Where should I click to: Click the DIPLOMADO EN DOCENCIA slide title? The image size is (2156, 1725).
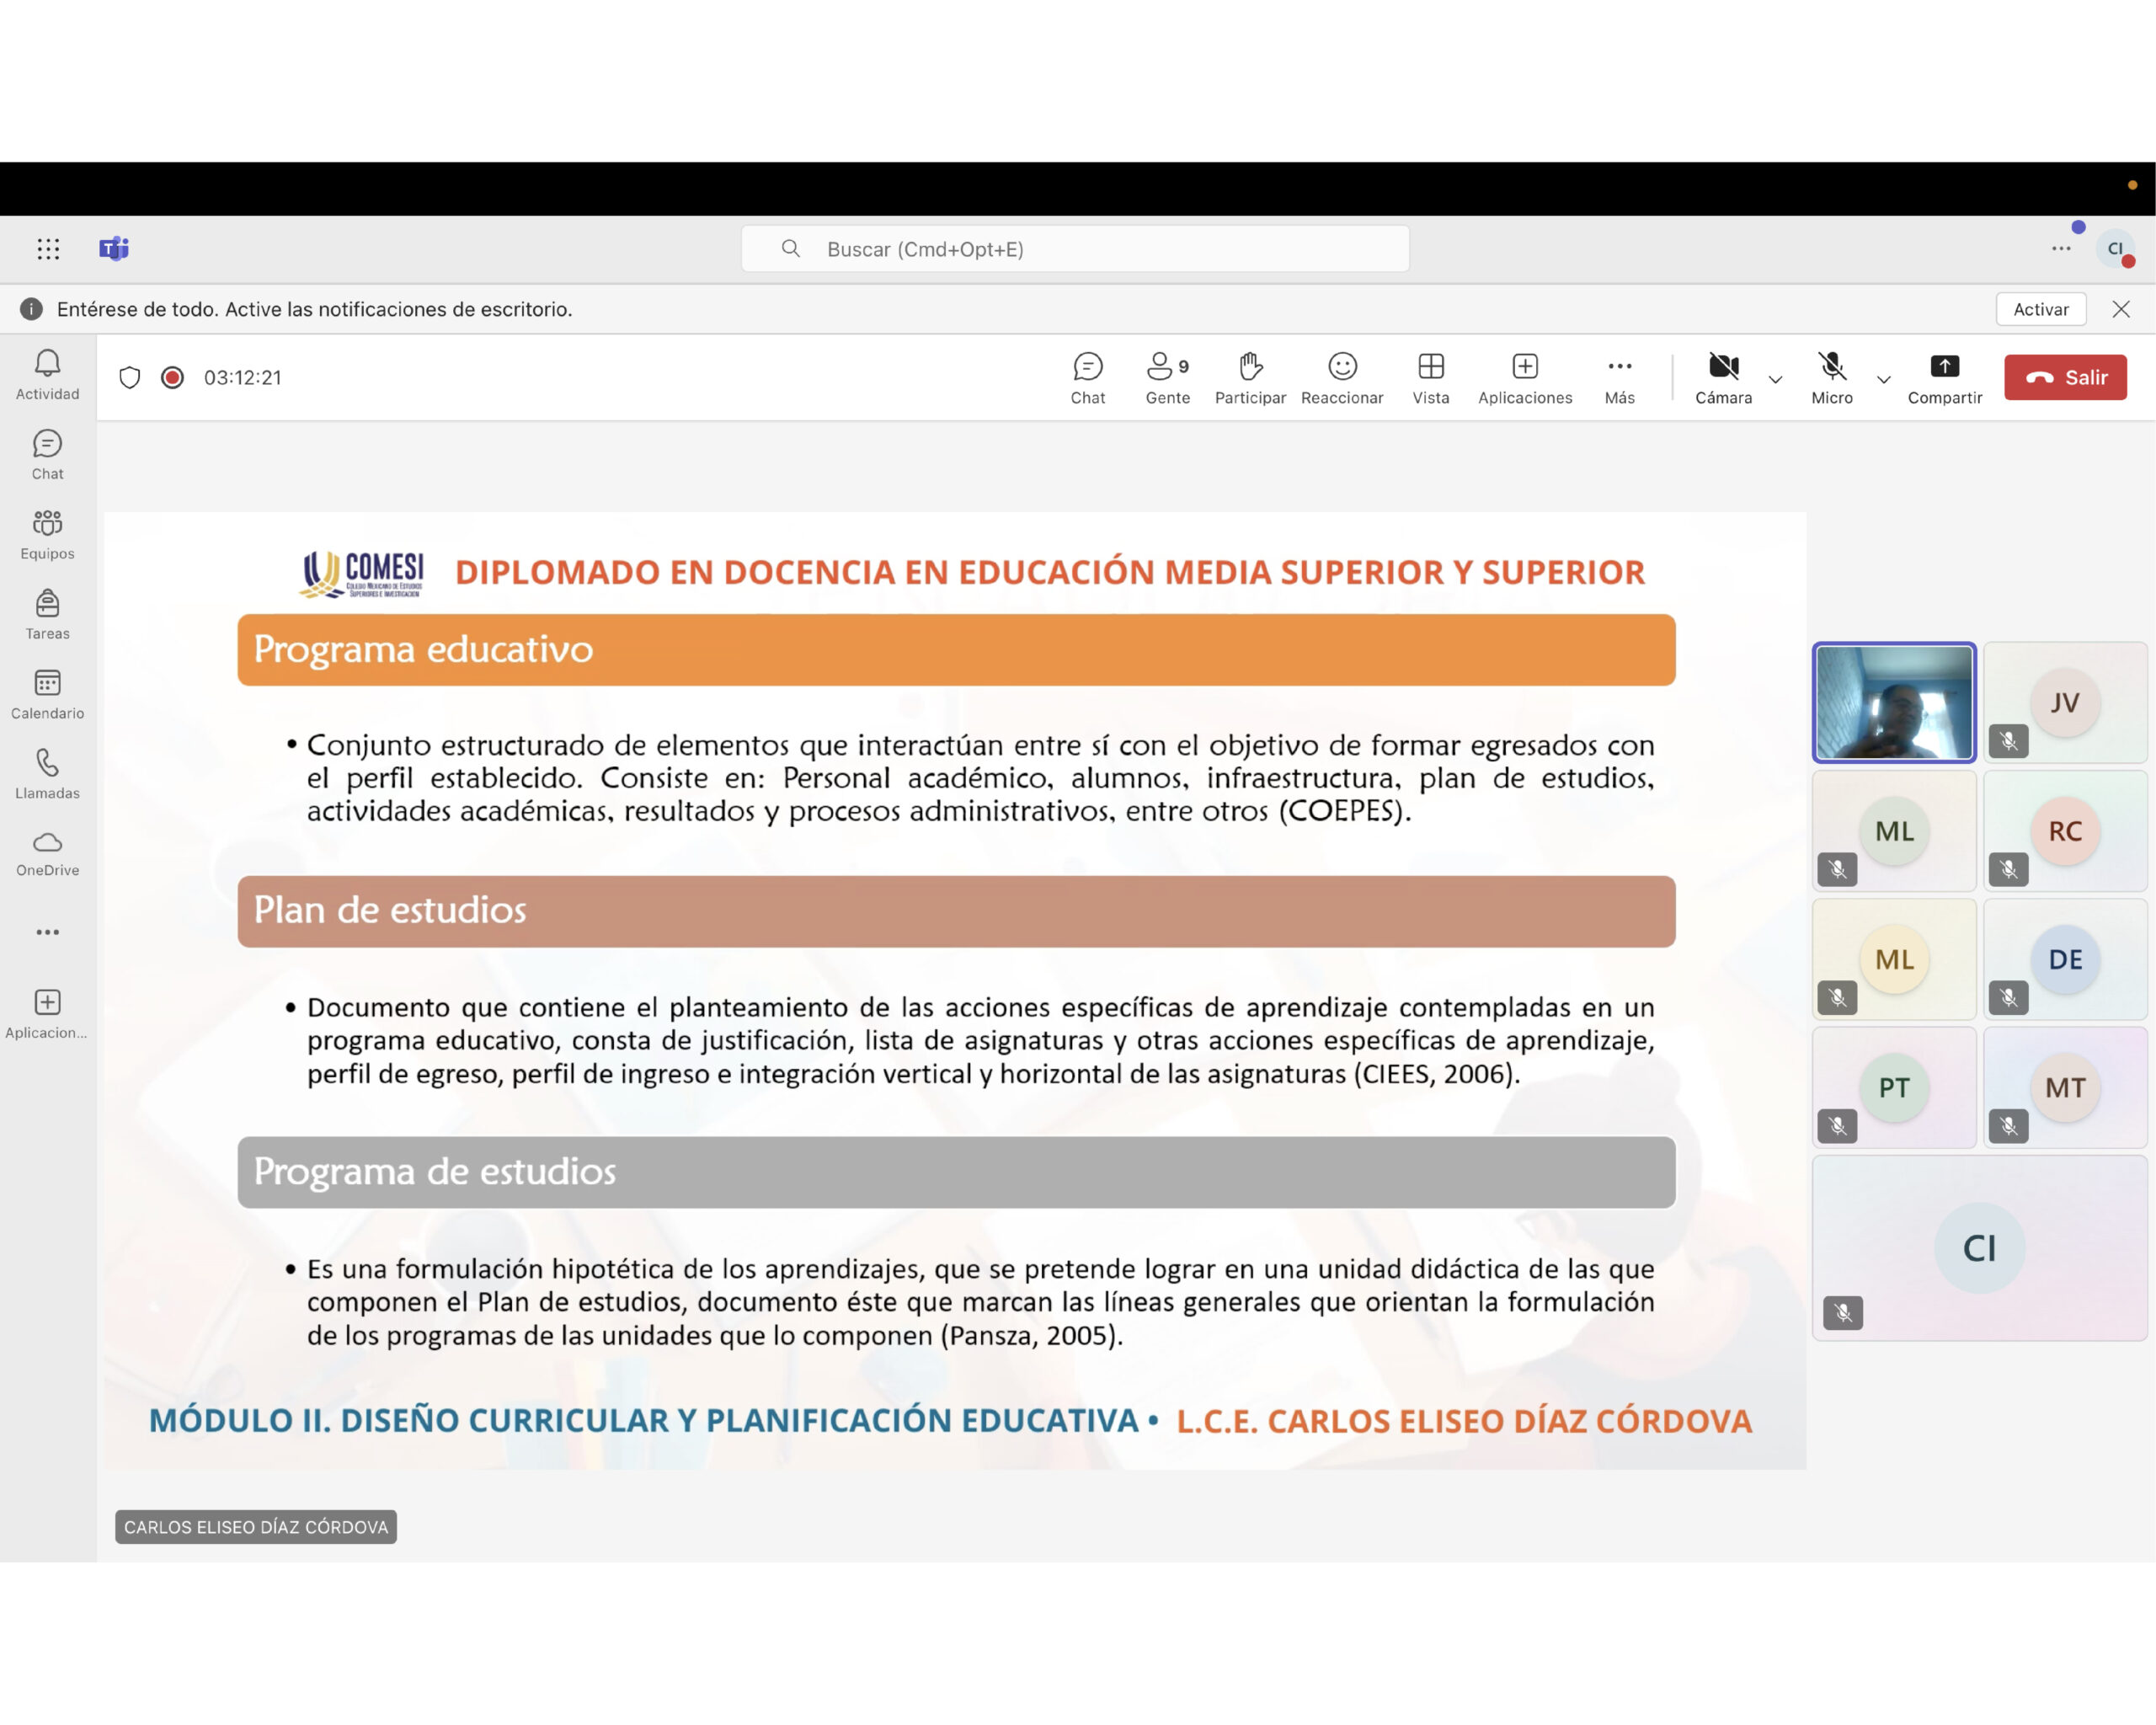pos(1050,572)
